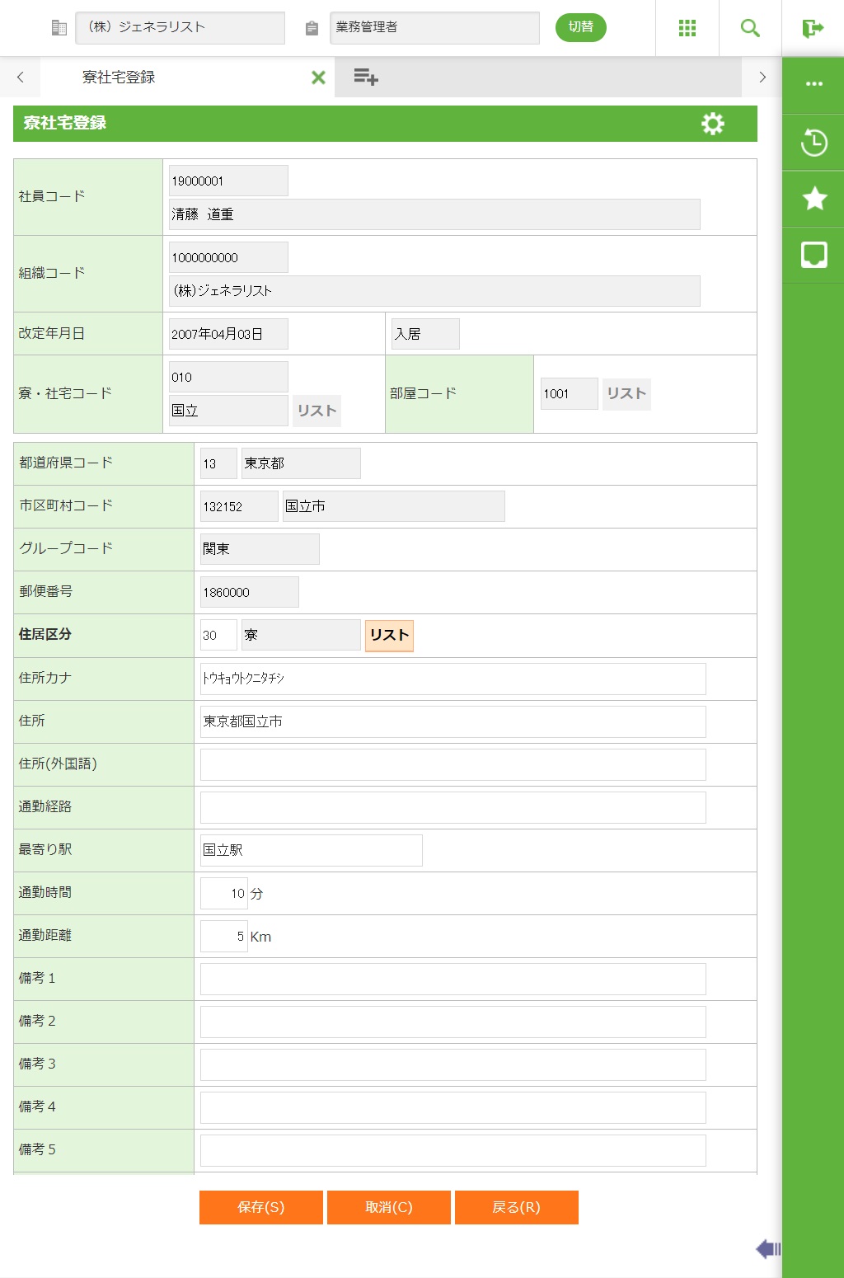Click the add new tab icon

[365, 78]
